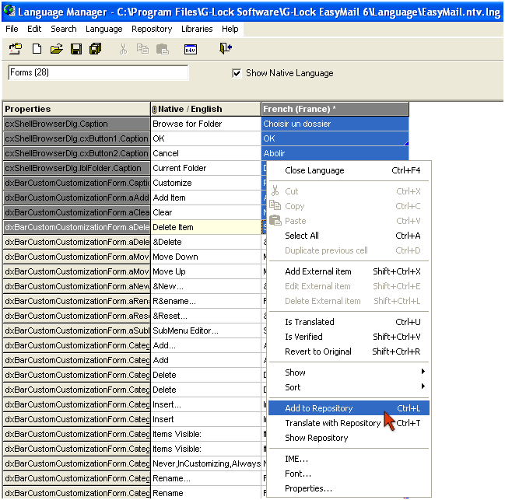Choose Is Translated in context menu
505x500 pixels.
click(349, 322)
